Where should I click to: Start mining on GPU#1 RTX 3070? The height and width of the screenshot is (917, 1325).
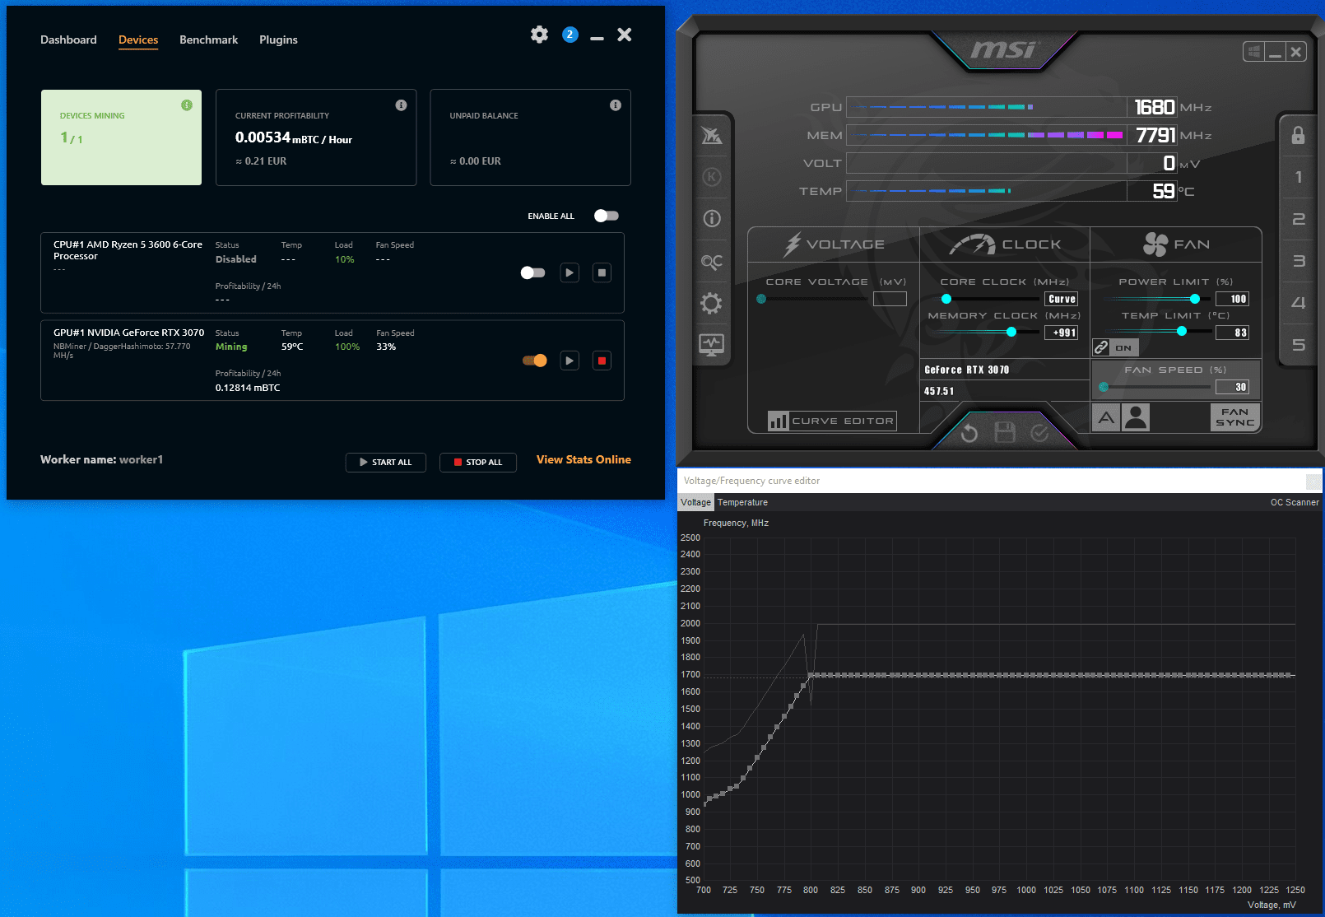pos(570,361)
